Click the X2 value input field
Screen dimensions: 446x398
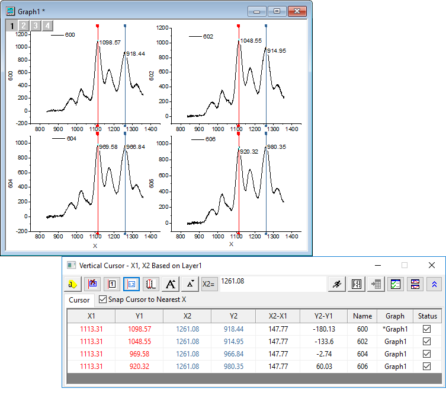pos(272,284)
